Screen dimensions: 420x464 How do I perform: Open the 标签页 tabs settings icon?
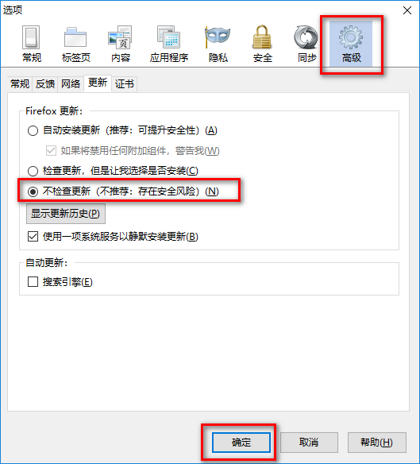(75, 44)
